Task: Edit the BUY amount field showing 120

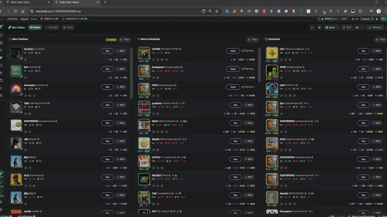Action: [357, 27]
